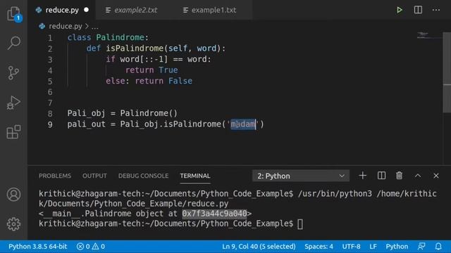Open the Manage gear settings icon
This screenshot has width=451, height=253.
pos(13,223)
